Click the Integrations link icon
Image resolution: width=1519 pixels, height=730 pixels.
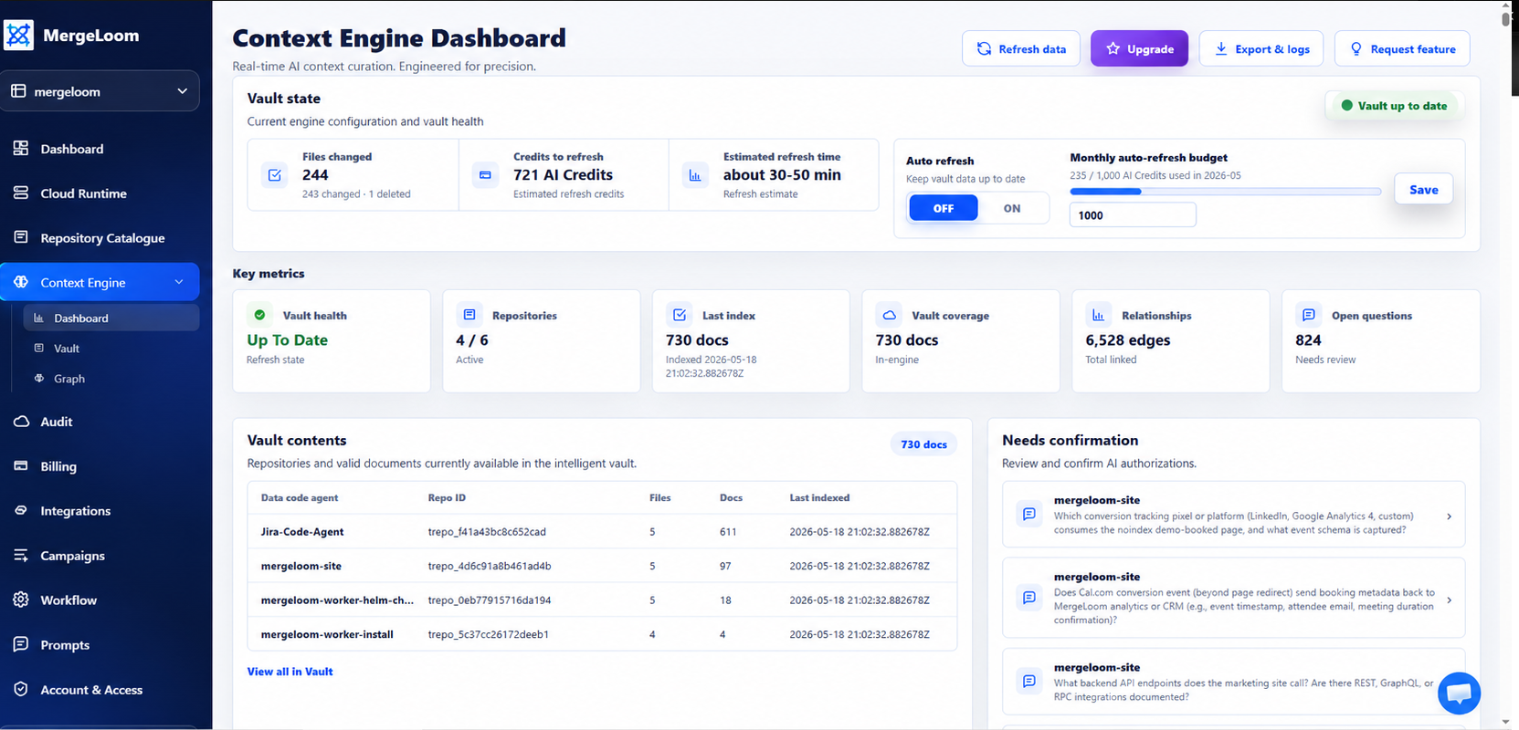(x=21, y=510)
